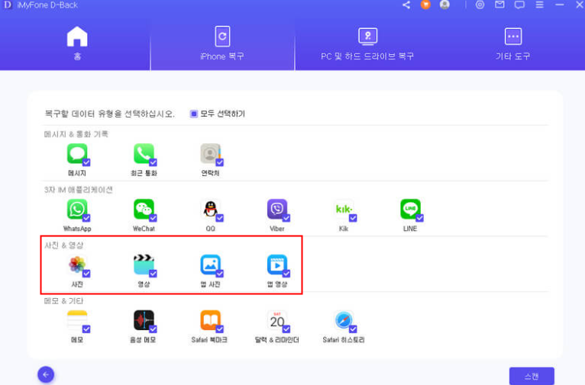Click the target settings icon
Viewport: 585px width, 385px height.
pos(480,5)
